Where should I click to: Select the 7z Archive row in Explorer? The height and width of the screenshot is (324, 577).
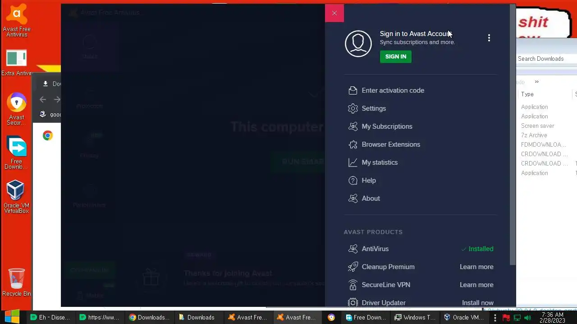[x=534, y=135]
